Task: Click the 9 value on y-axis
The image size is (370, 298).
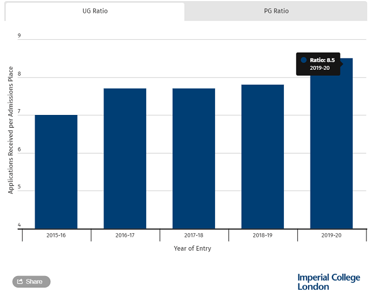Action: click(19, 36)
